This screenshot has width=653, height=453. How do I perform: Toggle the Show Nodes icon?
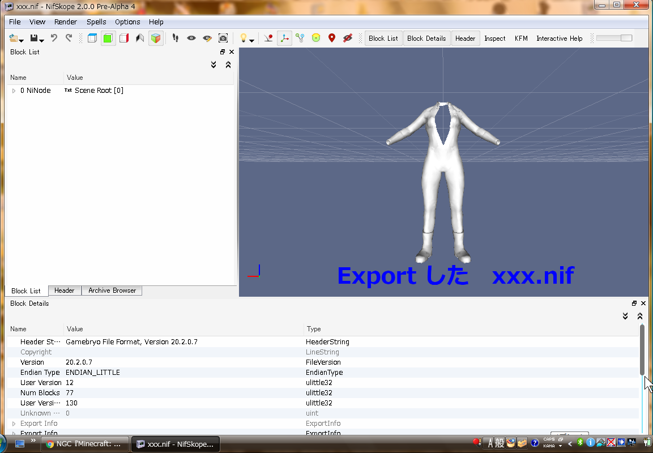[x=300, y=39]
